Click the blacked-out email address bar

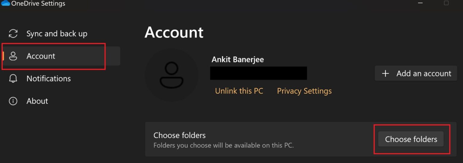[x=258, y=73]
